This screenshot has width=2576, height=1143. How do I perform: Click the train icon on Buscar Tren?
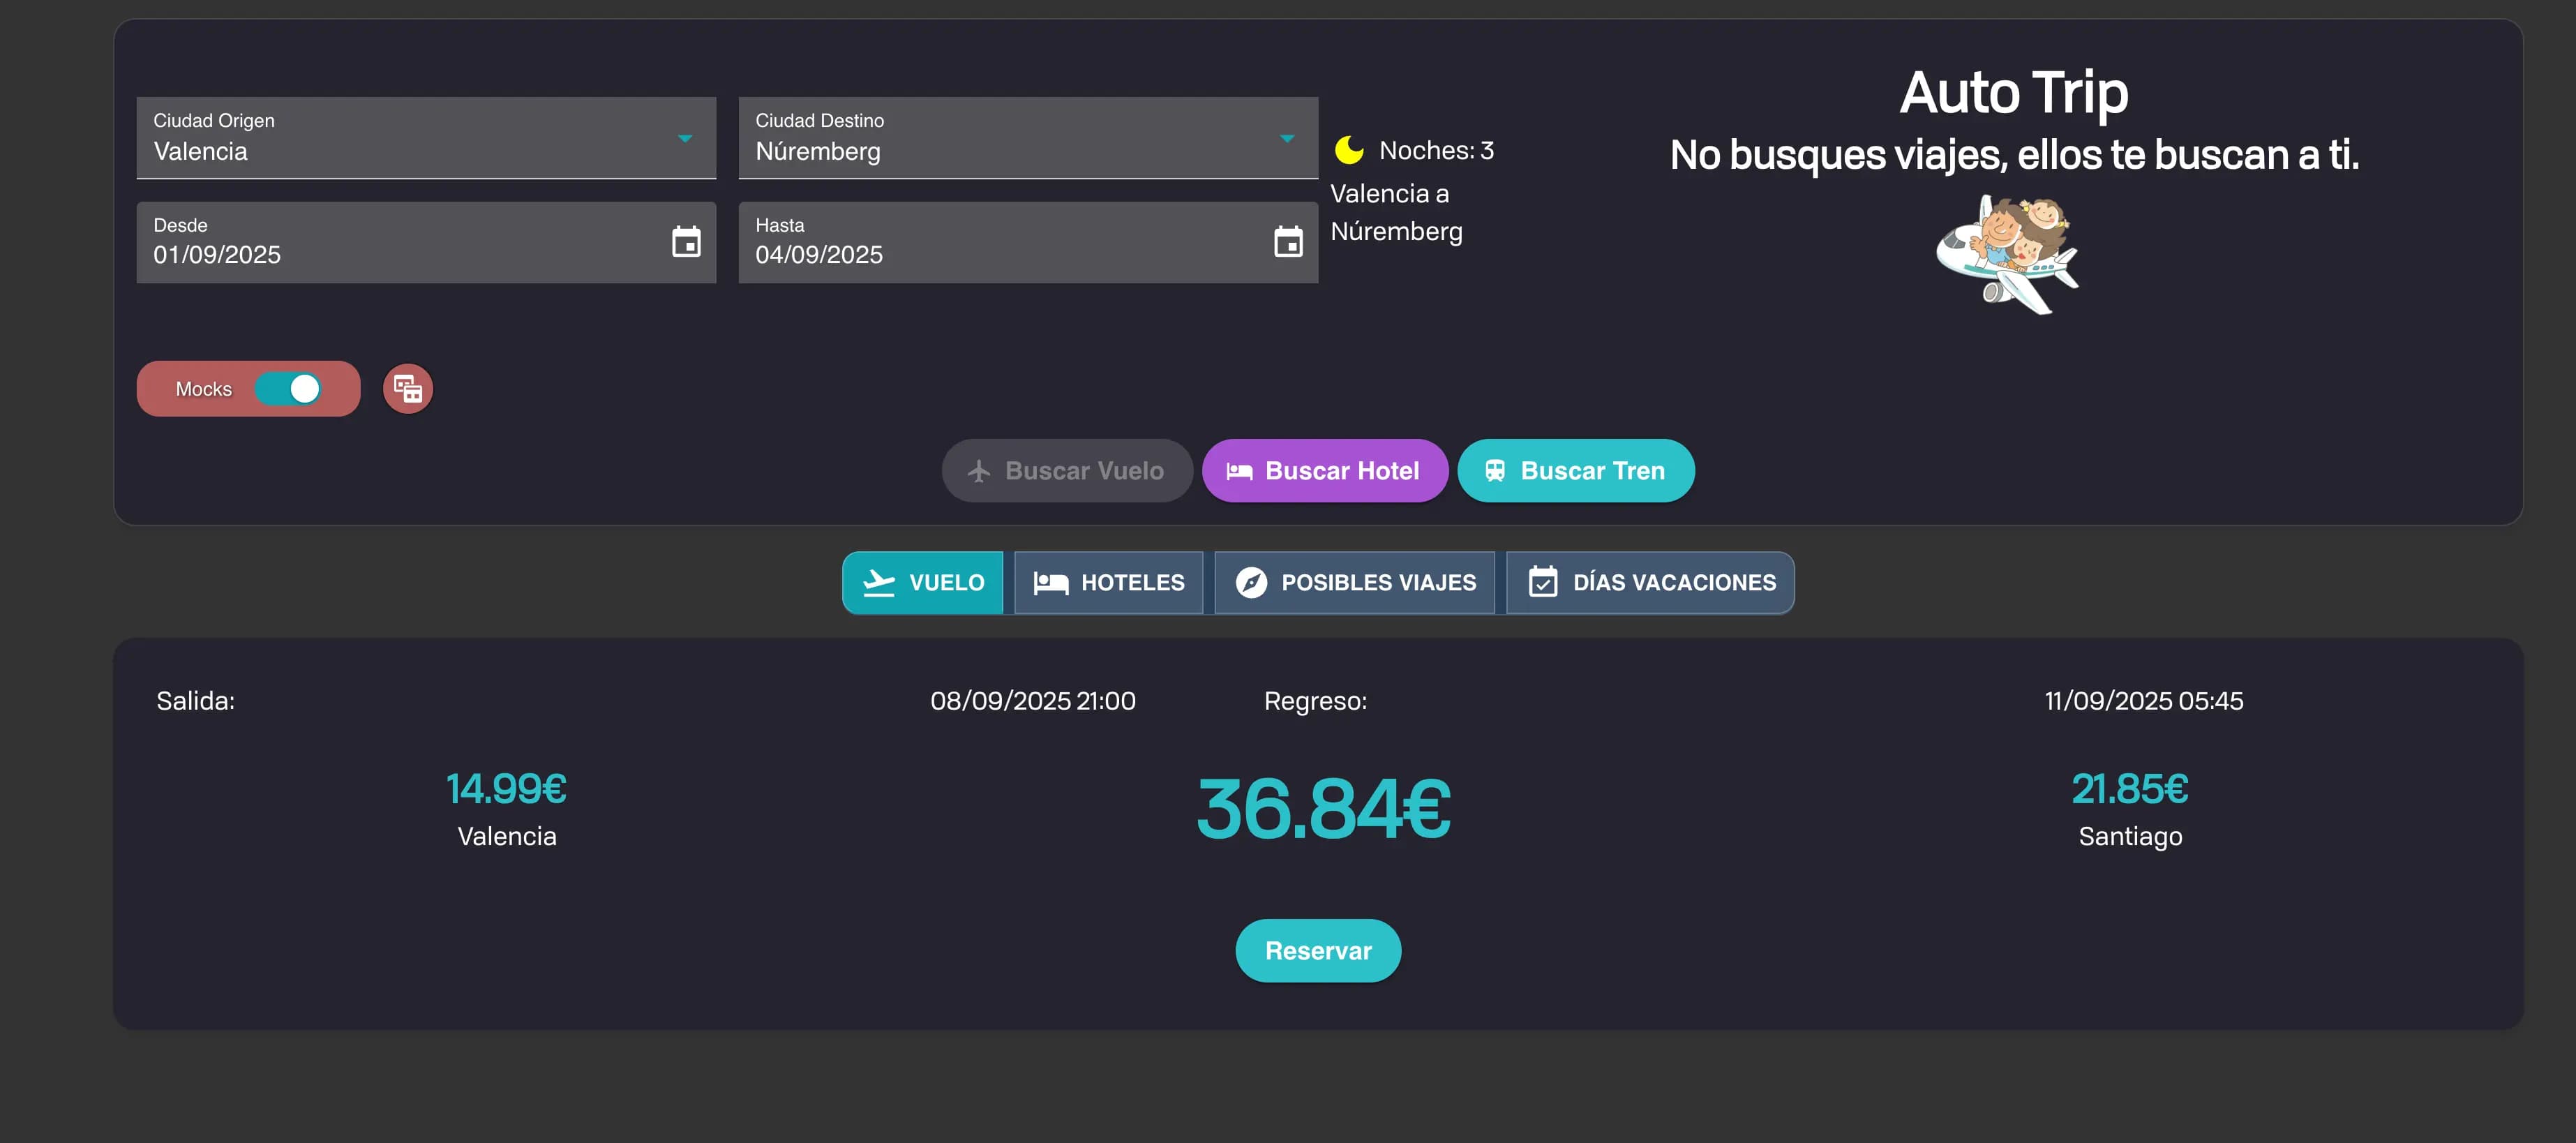tap(1495, 471)
